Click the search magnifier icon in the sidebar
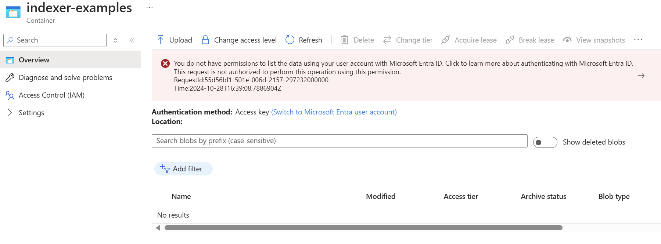661x244 pixels. click(10, 40)
